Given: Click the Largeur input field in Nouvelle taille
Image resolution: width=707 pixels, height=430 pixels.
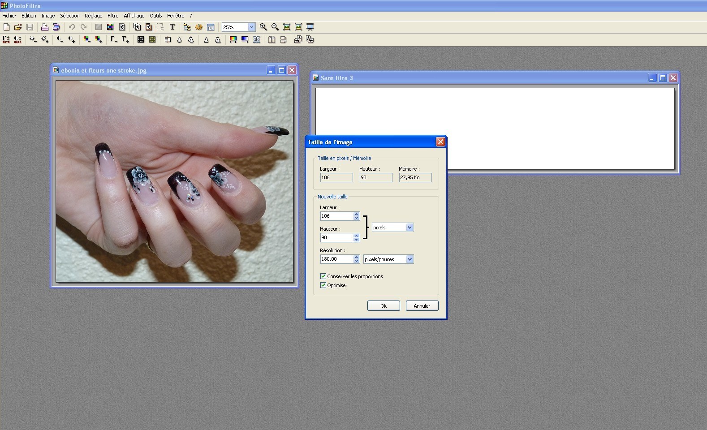Looking at the screenshot, I should coord(336,216).
